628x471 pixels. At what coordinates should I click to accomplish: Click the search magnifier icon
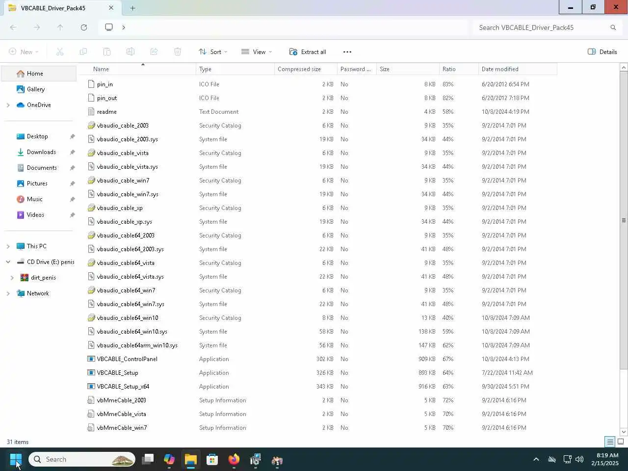coord(613,27)
